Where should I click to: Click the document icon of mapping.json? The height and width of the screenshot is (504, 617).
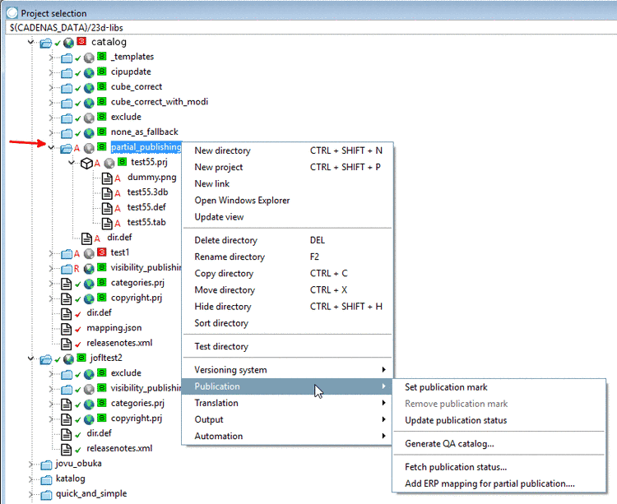(x=66, y=329)
